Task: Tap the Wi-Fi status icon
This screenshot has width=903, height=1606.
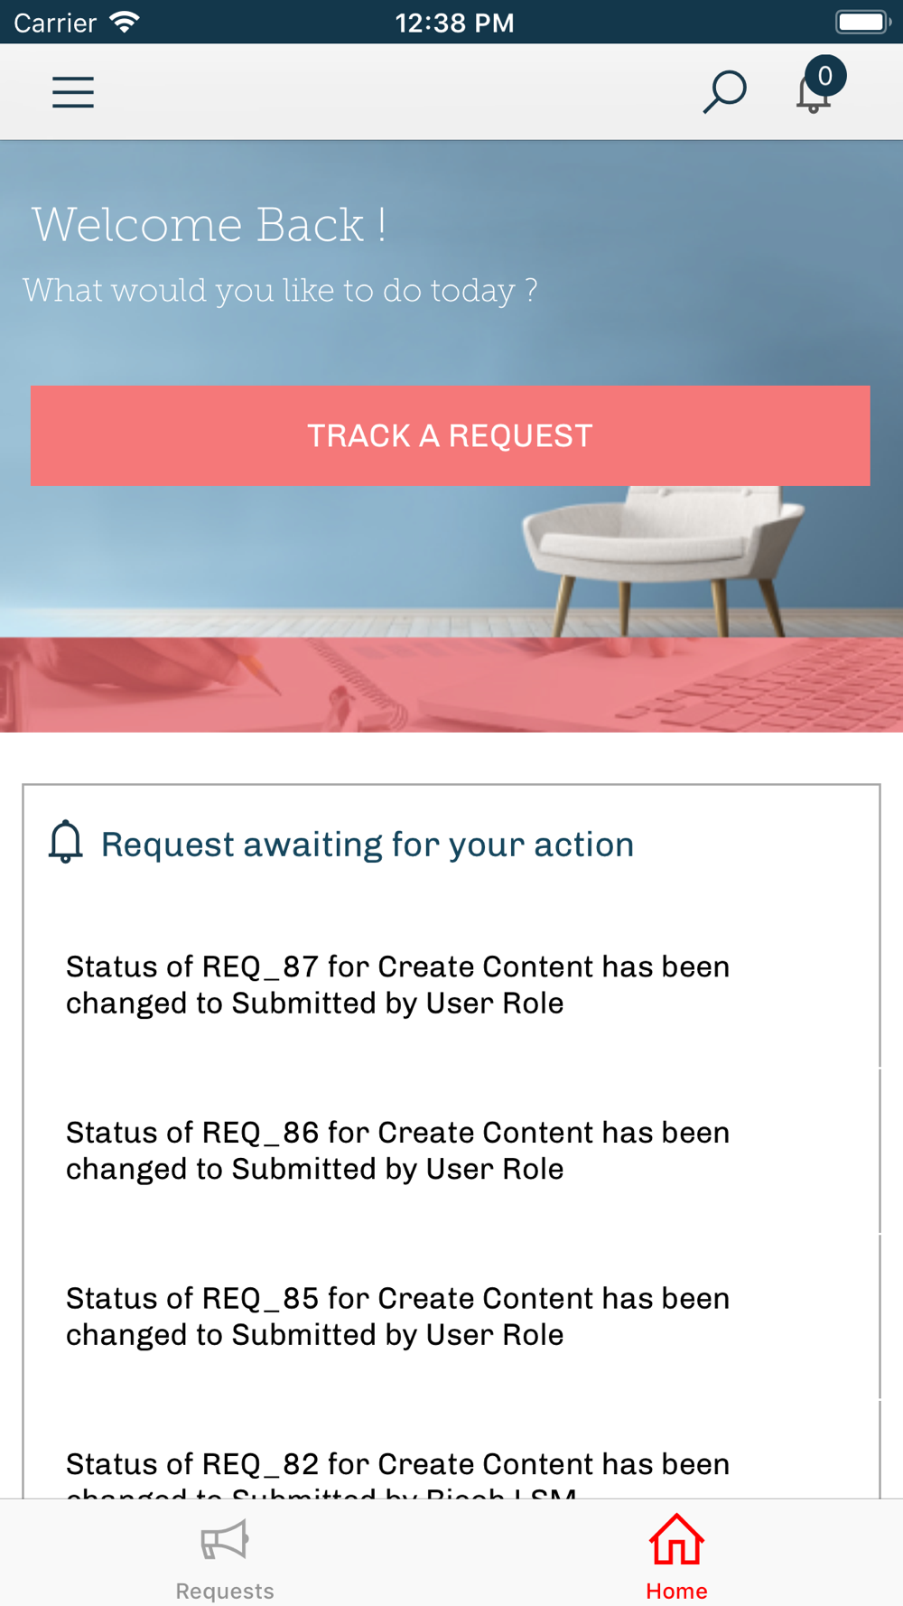Action: [x=125, y=22]
